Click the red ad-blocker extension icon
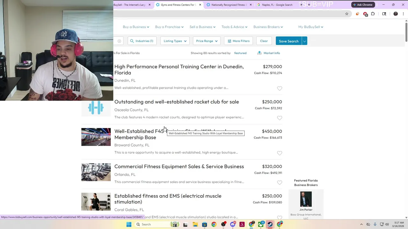Screen dimensions: 408x229 point(365,14)
